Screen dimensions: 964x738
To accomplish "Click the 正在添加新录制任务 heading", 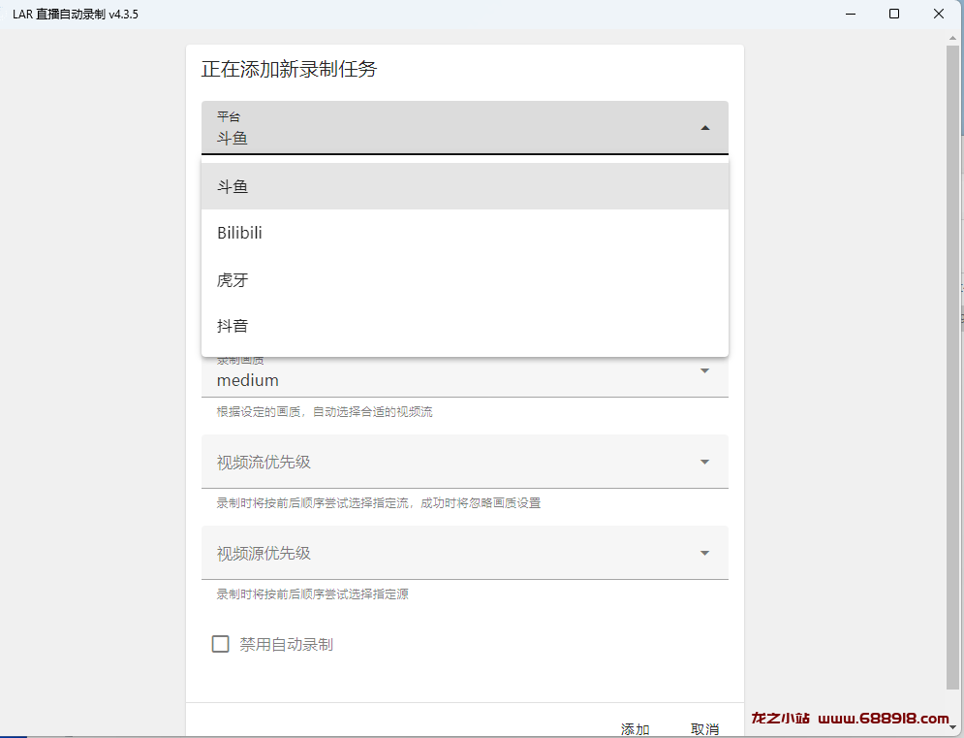I will [x=289, y=69].
